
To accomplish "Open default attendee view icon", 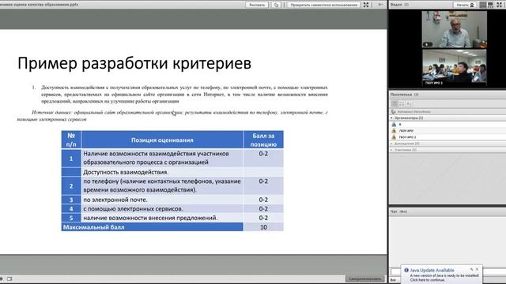I will click(x=395, y=103).
